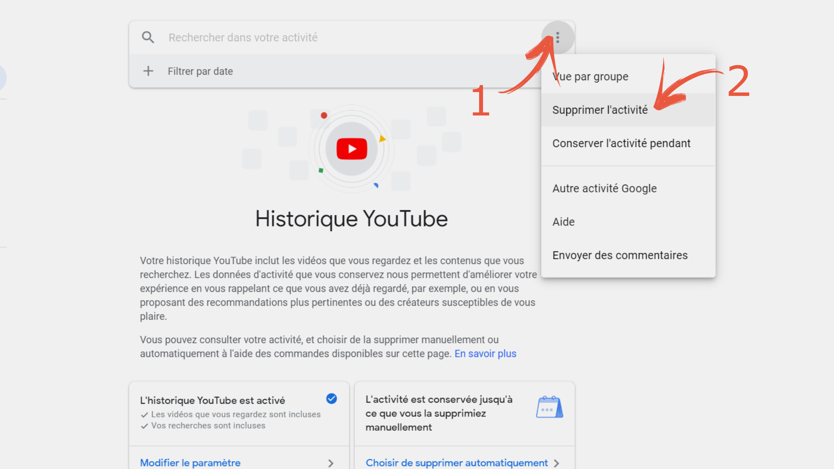Image resolution: width=834 pixels, height=469 pixels.
Task: Open the Modifier le paramètre link
Action: [x=190, y=463]
